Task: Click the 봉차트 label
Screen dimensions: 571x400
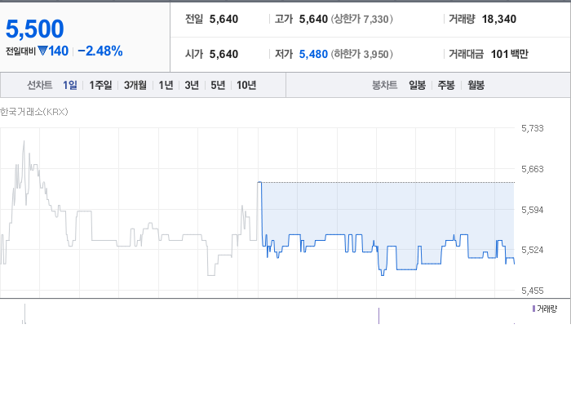Action: point(384,85)
